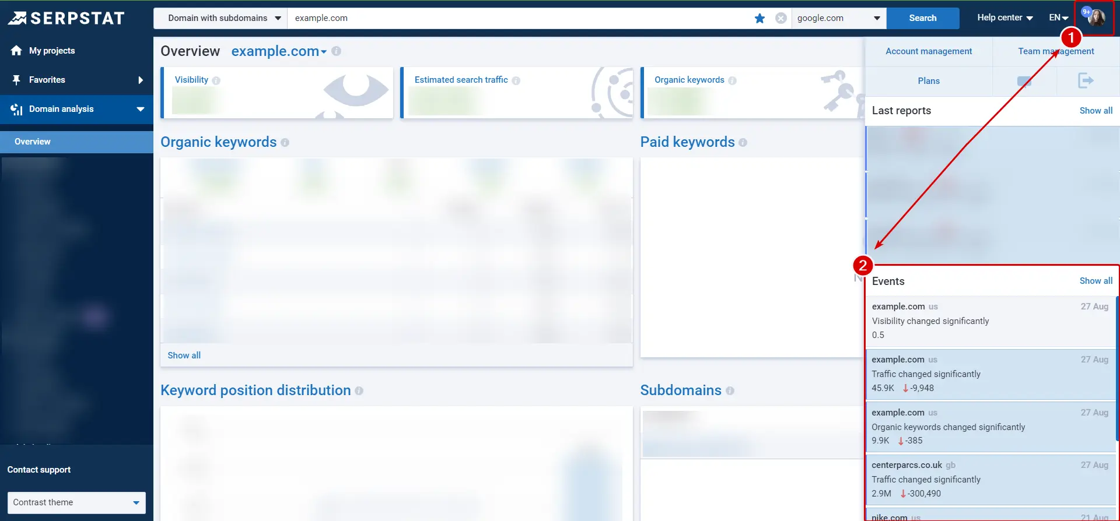
Task: Open the EN language selector
Action: pos(1059,17)
